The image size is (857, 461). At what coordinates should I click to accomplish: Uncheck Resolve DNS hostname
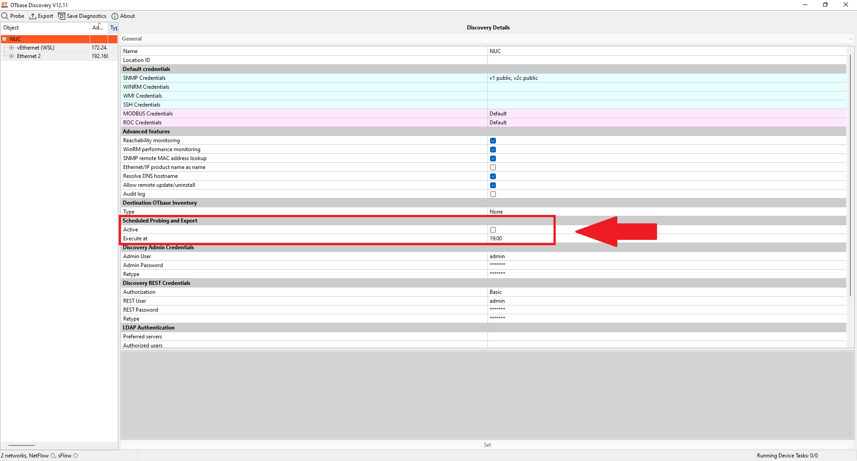493,176
